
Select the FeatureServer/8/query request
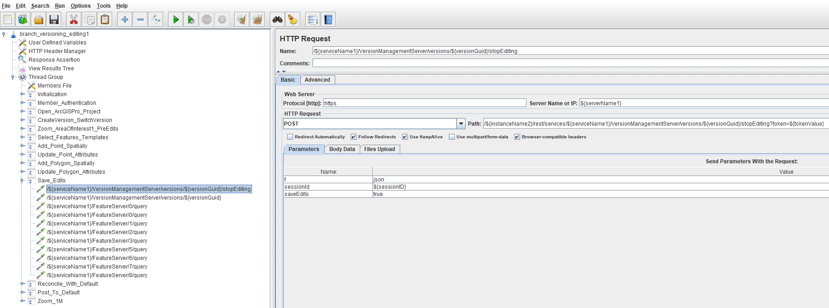97,275
